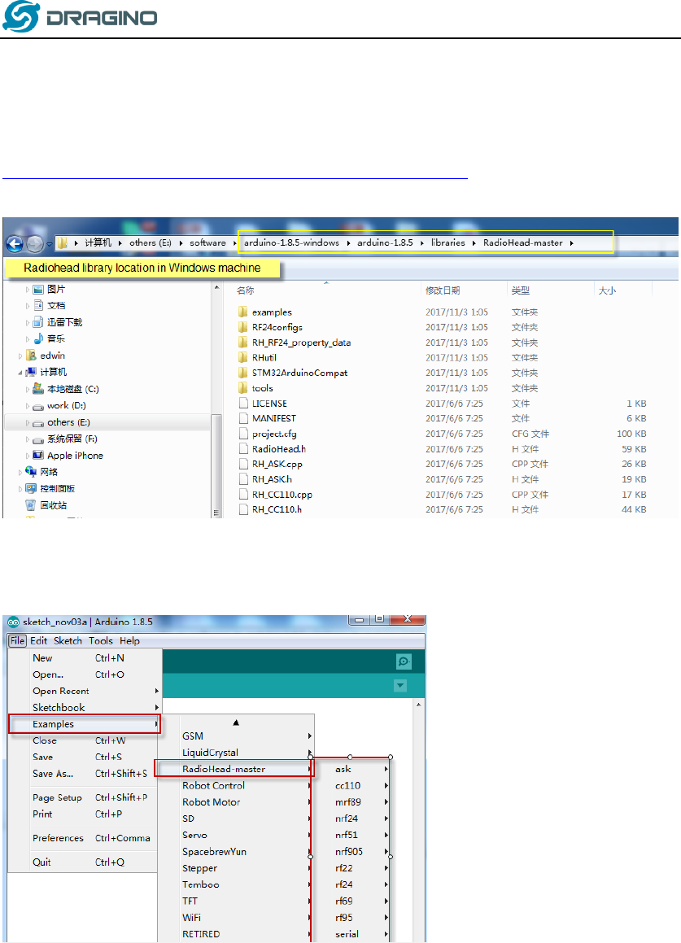Click the arduino-1.8.5-windows breadcrumb segment
The width and height of the screenshot is (681, 943).
(x=291, y=243)
